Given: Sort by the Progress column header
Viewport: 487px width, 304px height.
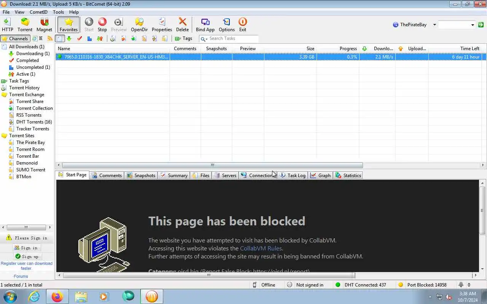Looking at the screenshot, I should click(x=337, y=49).
